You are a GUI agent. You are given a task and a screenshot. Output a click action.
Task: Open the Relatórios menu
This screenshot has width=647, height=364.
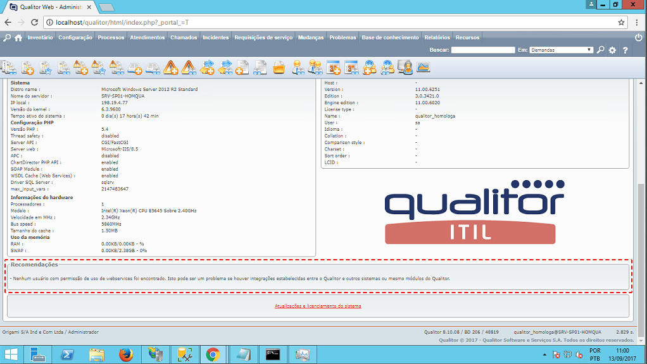pyautogui.click(x=437, y=37)
